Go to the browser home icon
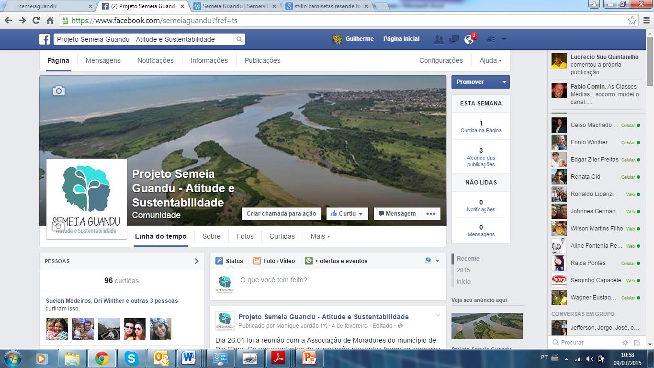 [x=50, y=21]
